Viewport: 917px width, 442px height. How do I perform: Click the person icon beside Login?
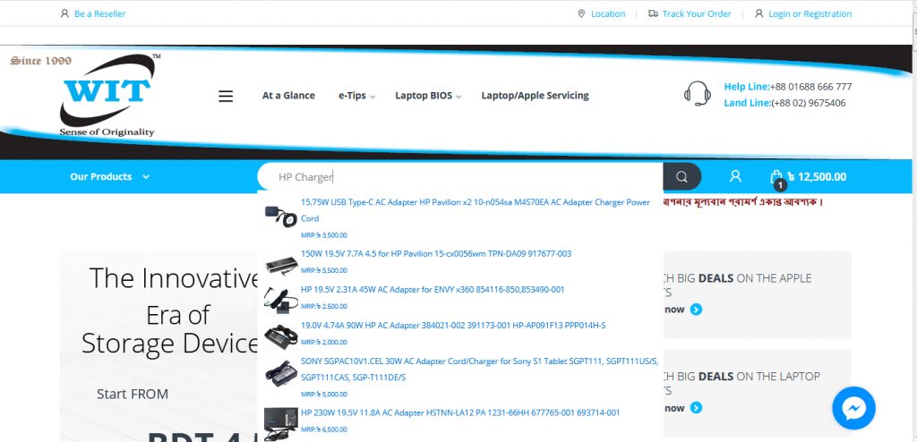[759, 13]
